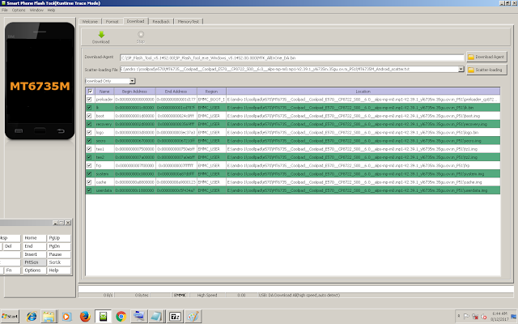Click the taskbar icon left of 7-Zip

(156, 317)
